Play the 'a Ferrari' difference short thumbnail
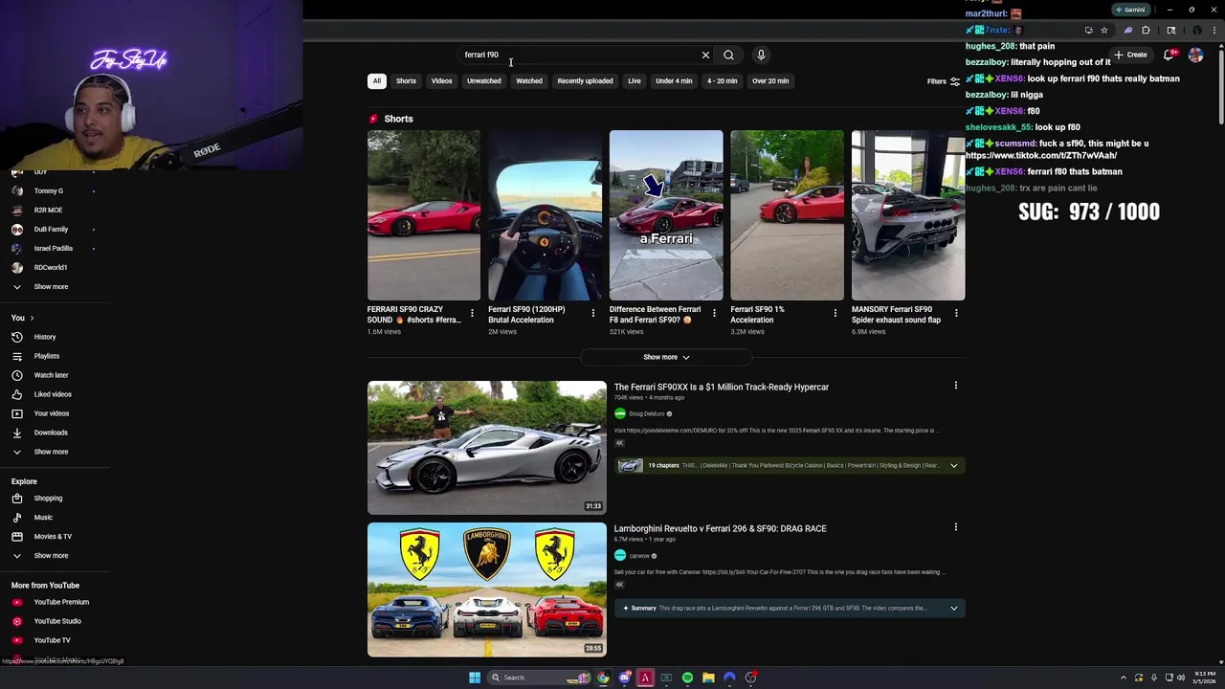 [666, 215]
